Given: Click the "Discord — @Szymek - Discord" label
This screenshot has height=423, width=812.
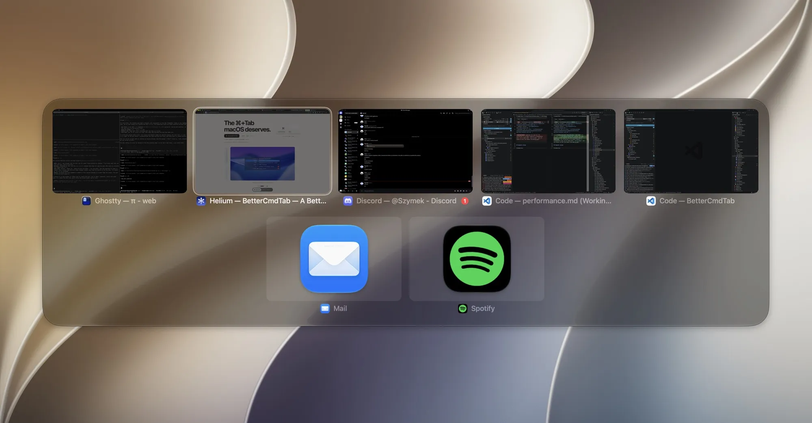Looking at the screenshot, I should point(406,201).
